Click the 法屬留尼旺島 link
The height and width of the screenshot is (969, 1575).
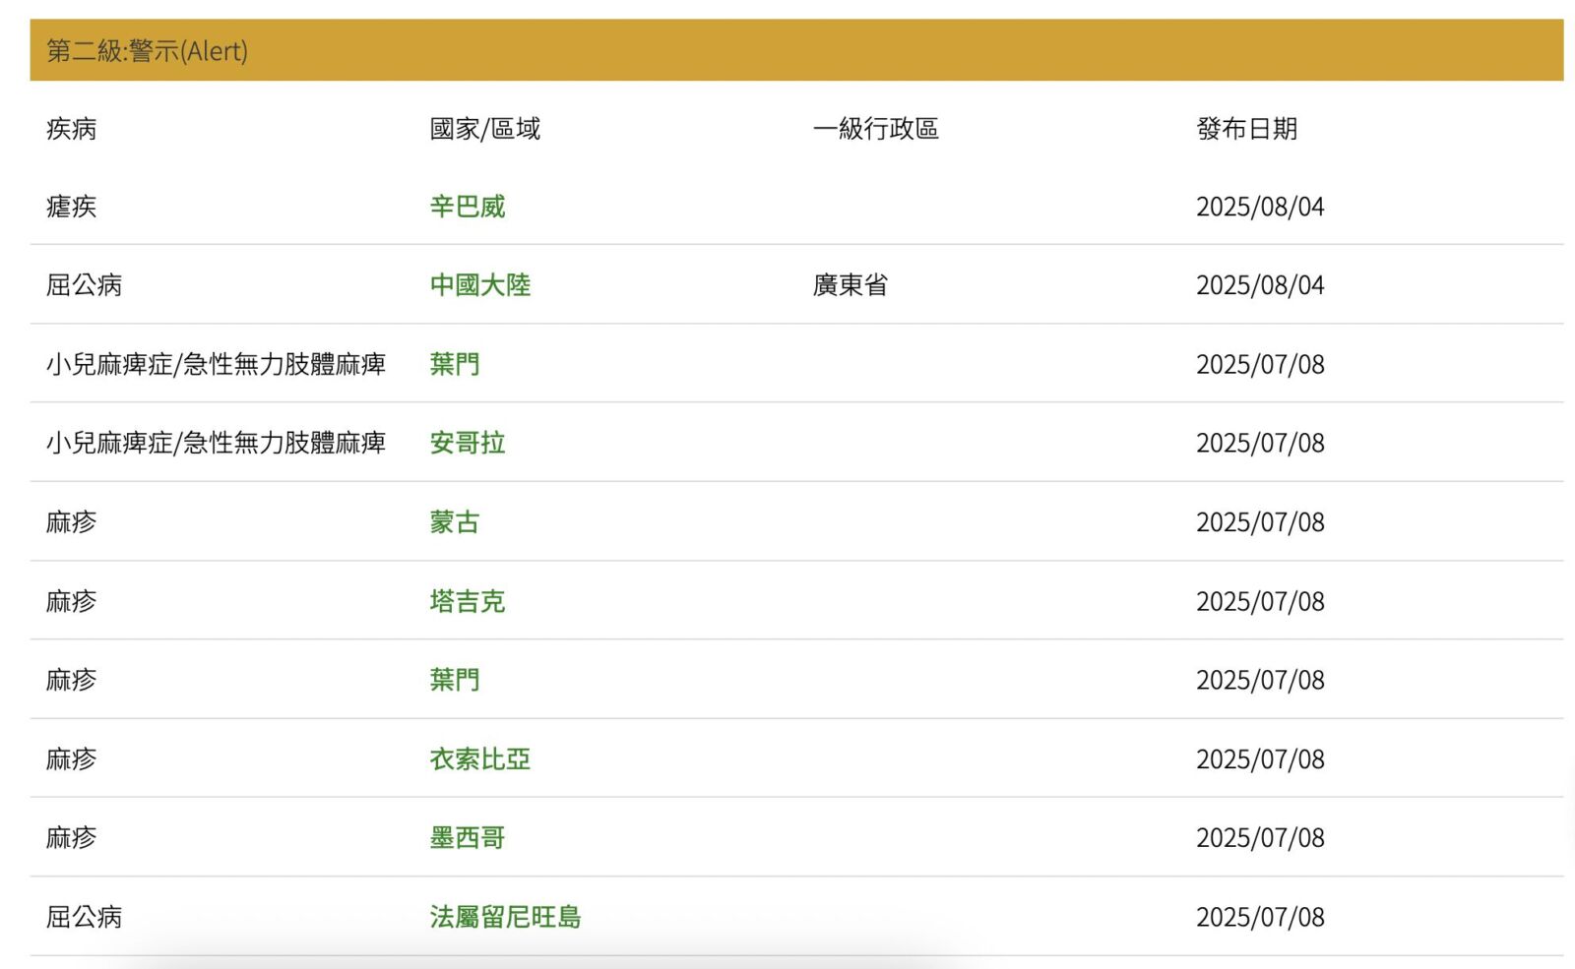tap(505, 917)
